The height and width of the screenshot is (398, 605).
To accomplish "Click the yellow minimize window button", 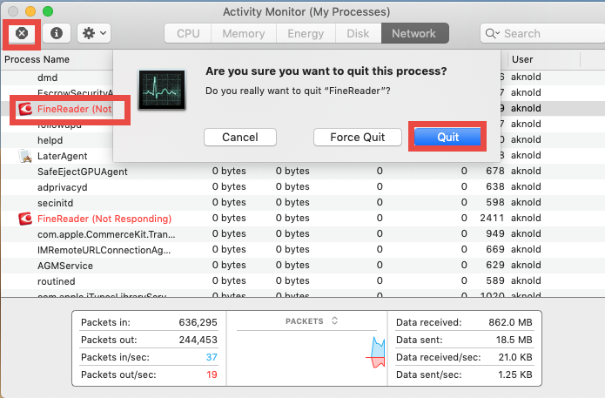I will [30, 11].
